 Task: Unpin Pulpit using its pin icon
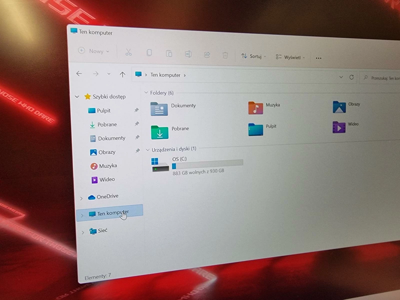click(x=136, y=110)
